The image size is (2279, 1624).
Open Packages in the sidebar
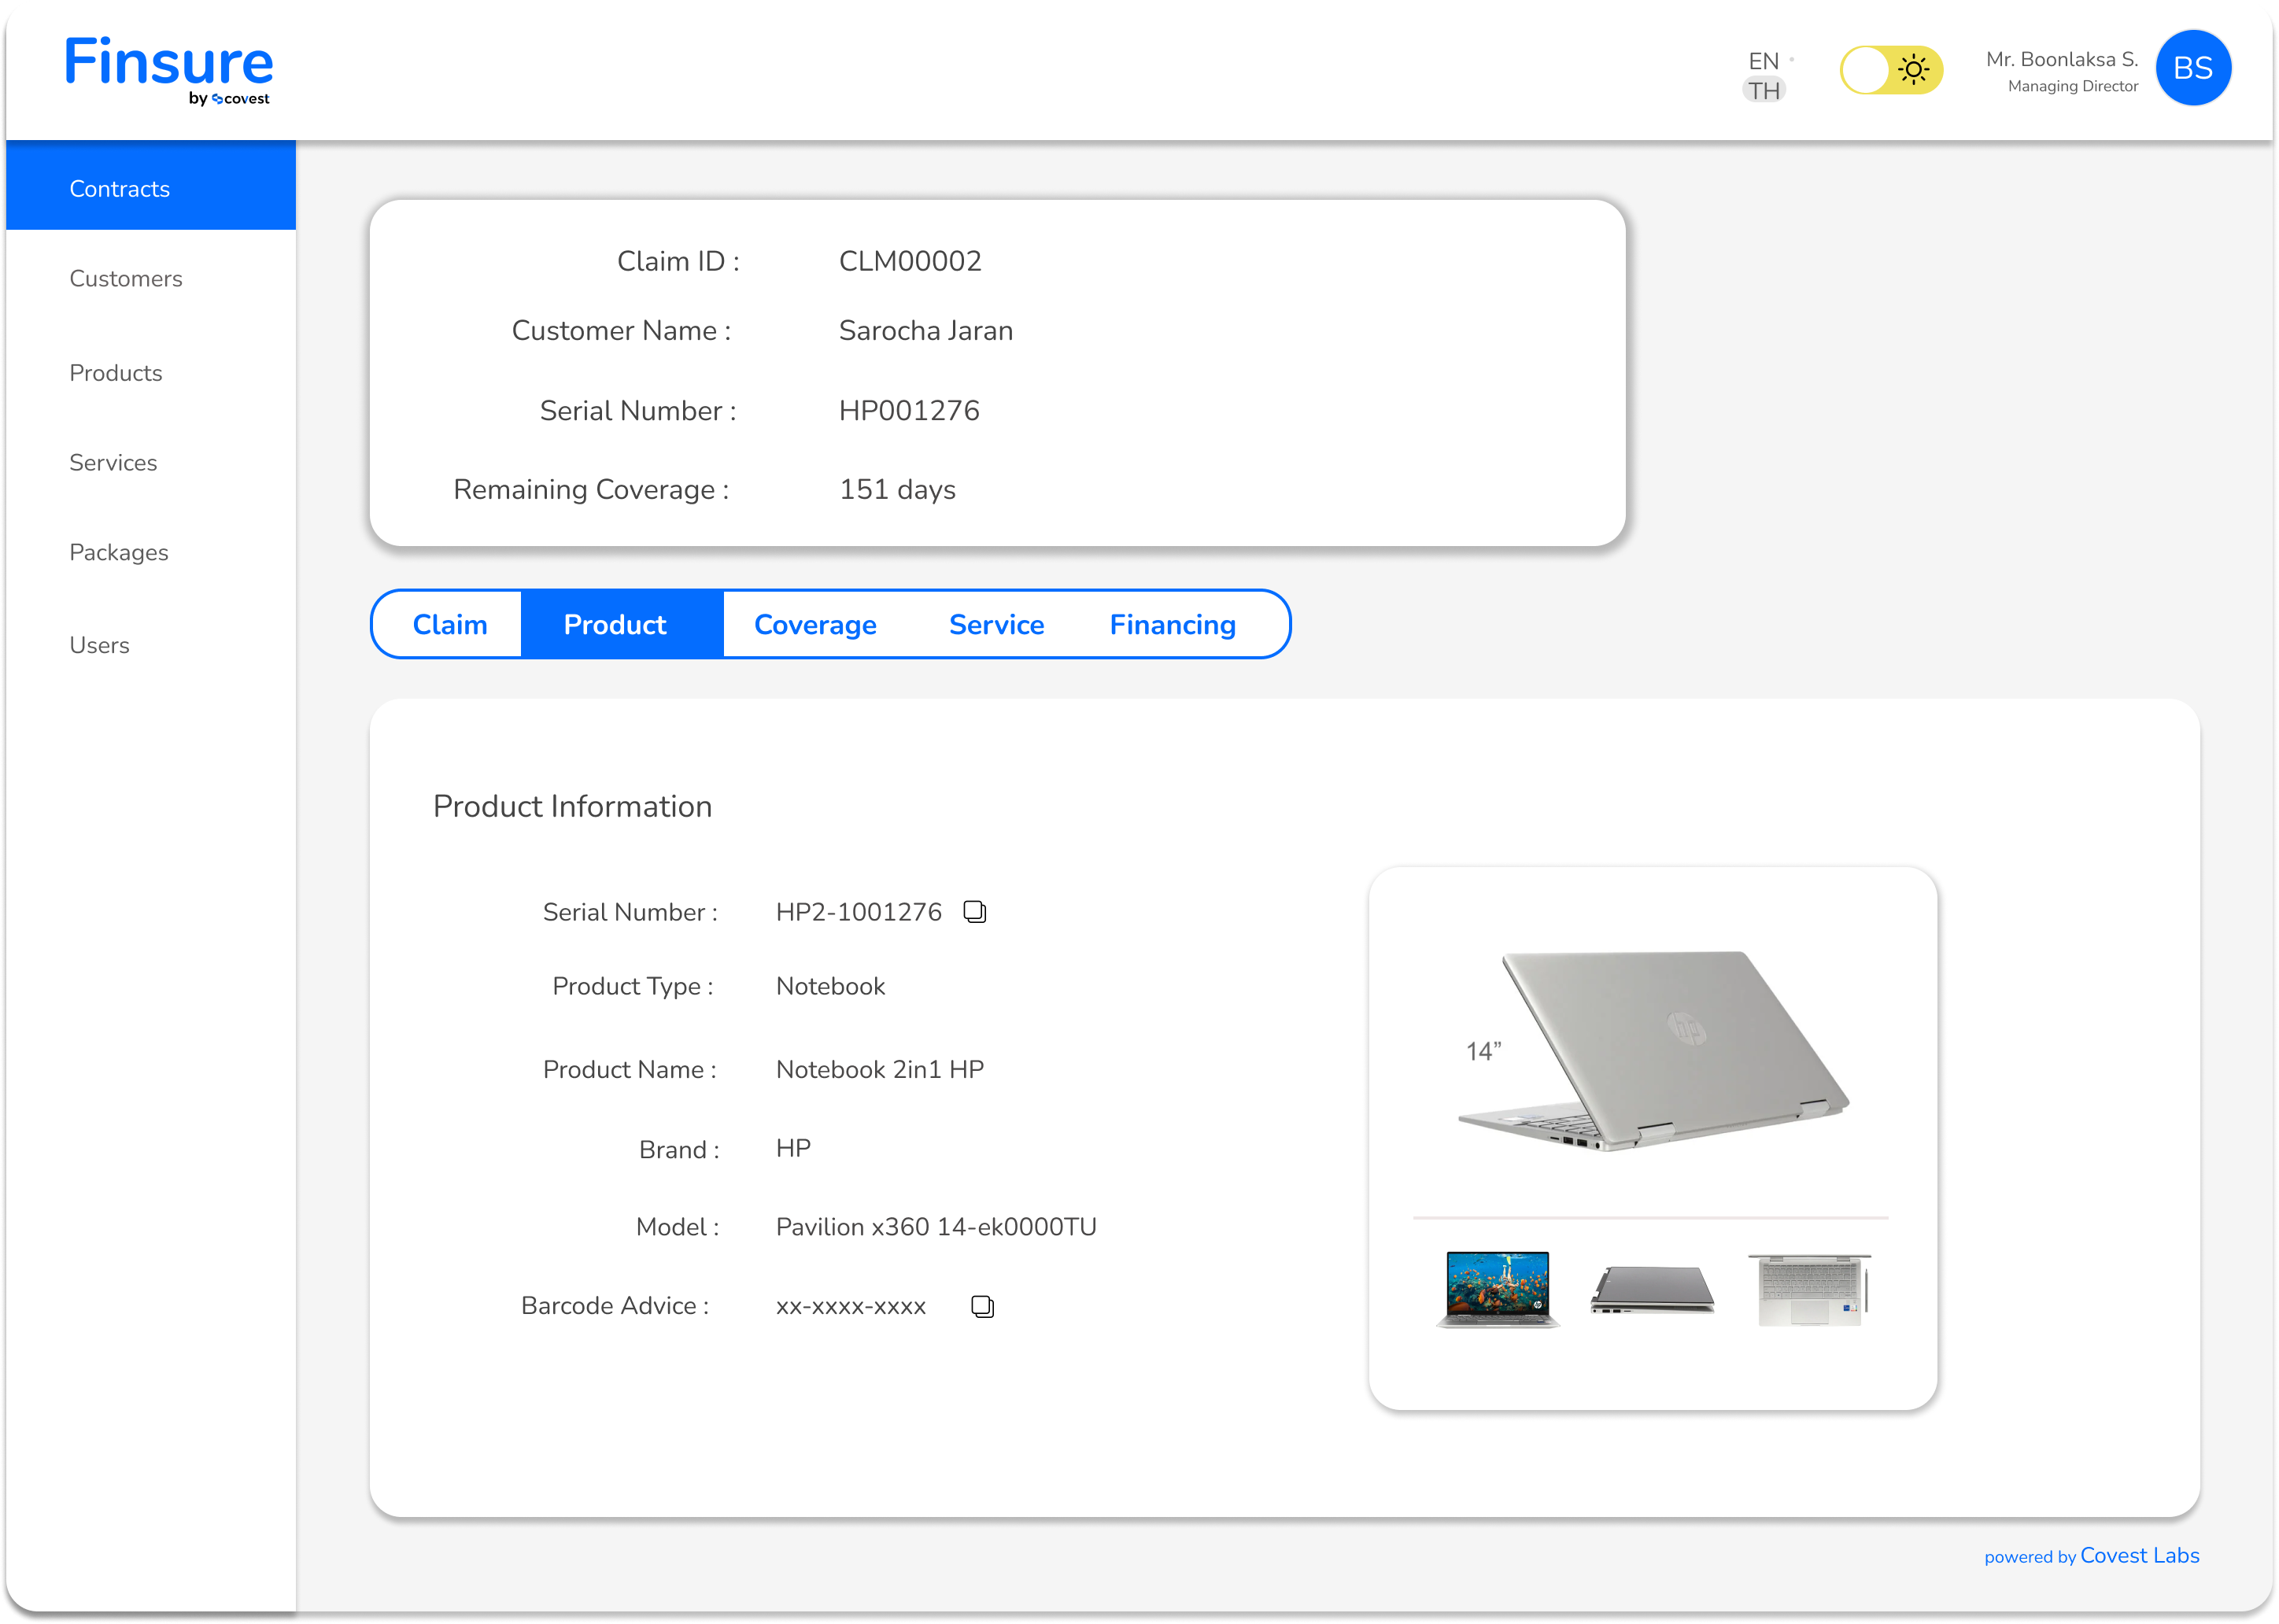coord(119,552)
